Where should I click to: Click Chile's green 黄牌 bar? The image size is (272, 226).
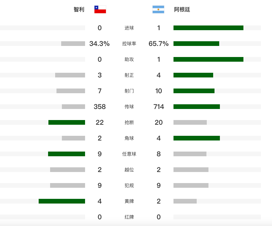click(62, 201)
